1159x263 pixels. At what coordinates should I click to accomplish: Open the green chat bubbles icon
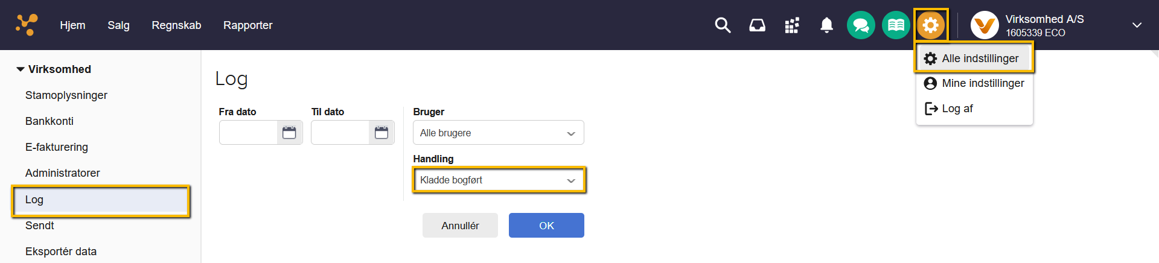861,25
